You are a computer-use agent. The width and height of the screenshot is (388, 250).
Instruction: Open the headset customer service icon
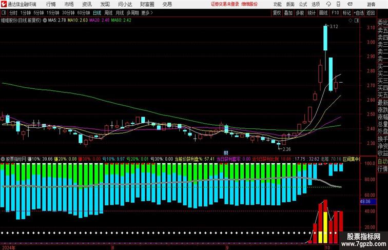point(328,4)
